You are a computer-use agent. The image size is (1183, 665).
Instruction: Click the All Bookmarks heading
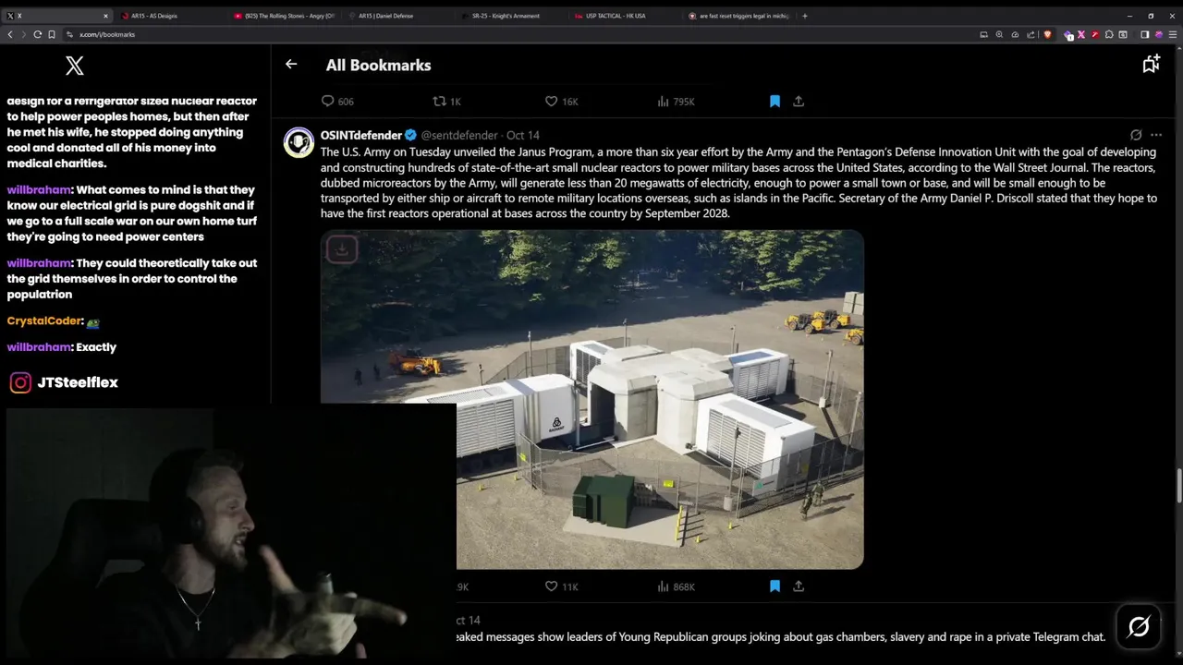click(x=378, y=65)
